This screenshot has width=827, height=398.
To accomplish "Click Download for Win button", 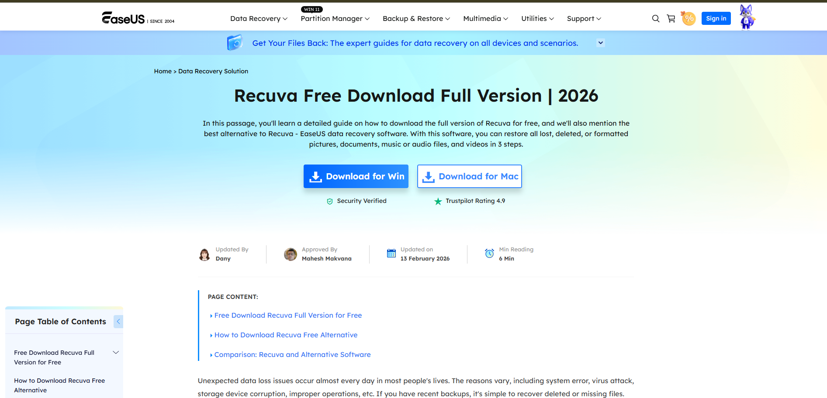I will pyautogui.click(x=356, y=176).
